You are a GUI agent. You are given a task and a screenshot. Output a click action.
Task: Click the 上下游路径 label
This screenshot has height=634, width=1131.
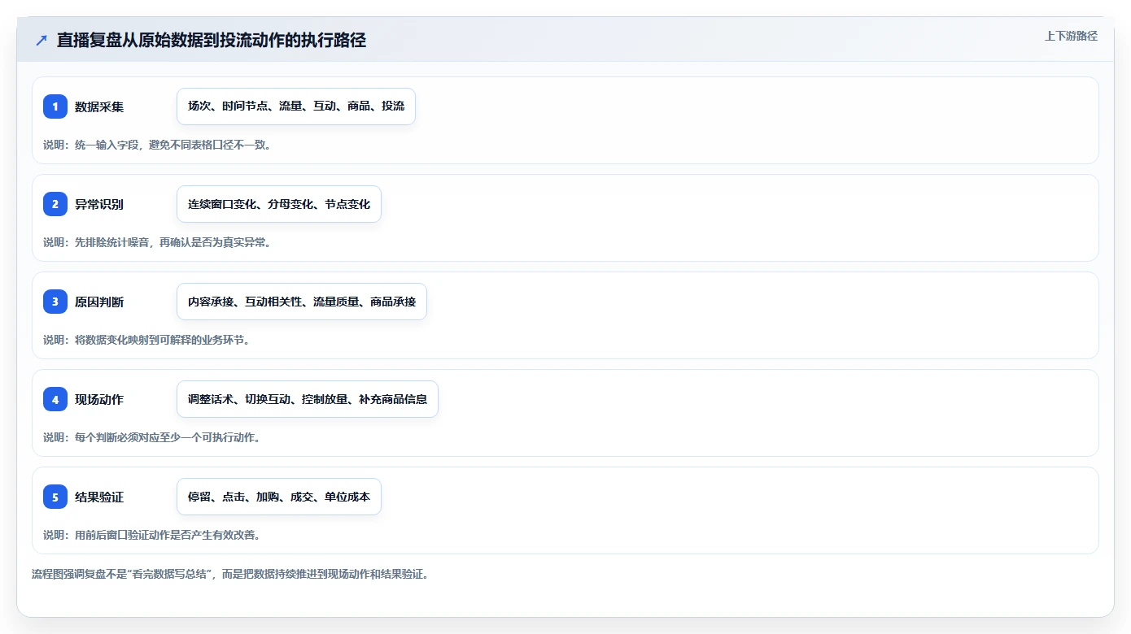1071,36
